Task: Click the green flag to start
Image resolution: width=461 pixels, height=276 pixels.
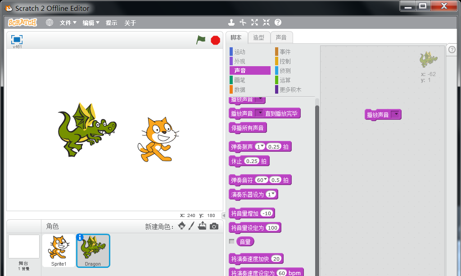Action: [x=201, y=40]
